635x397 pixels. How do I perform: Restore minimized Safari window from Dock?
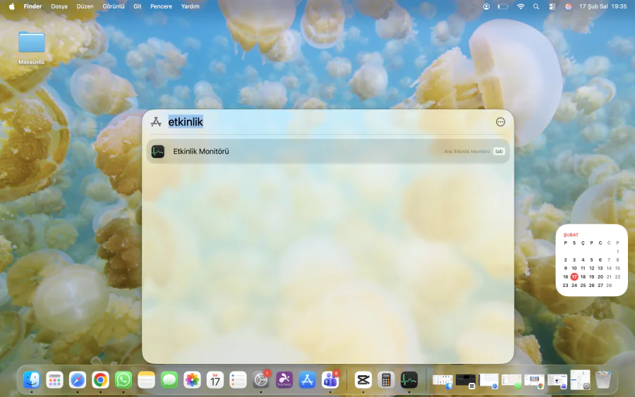489,381
